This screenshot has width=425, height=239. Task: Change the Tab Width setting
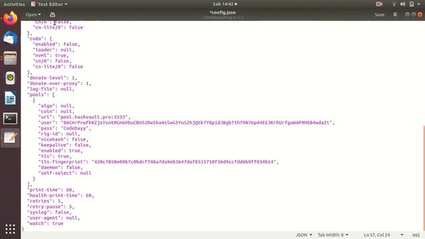333,234
